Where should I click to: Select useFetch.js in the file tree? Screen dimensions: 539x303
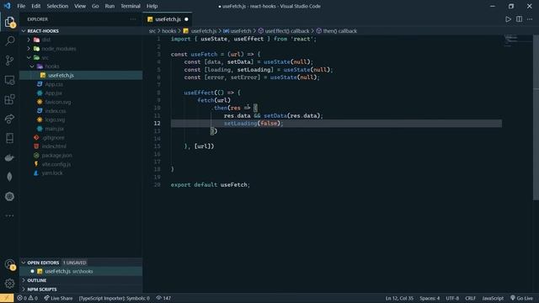81,75
